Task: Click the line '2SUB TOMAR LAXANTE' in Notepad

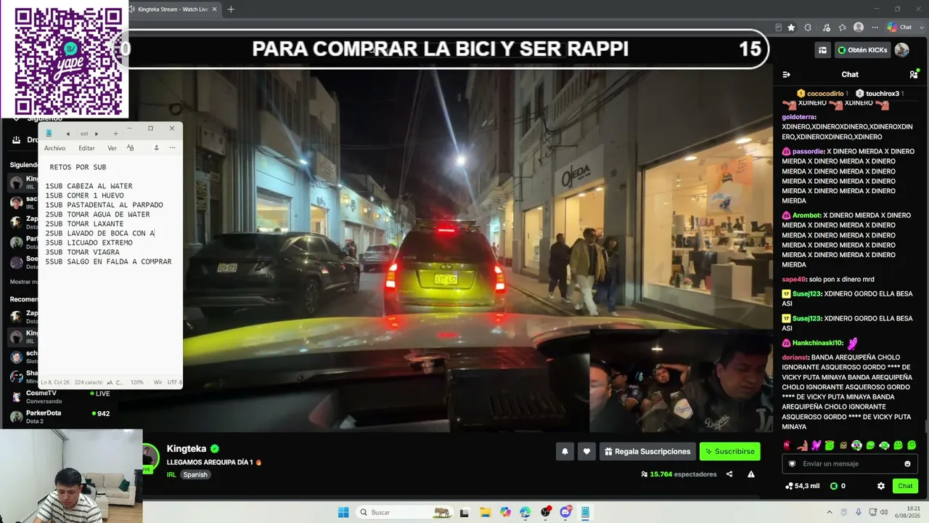Action: point(84,224)
